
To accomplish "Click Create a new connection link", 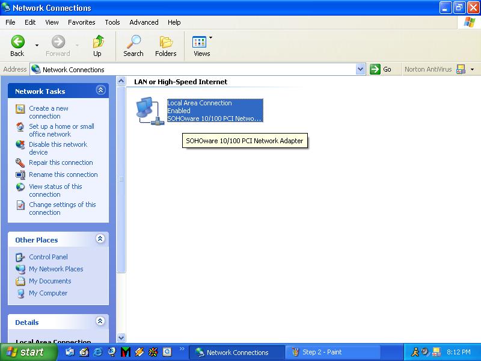I will [x=49, y=113].
